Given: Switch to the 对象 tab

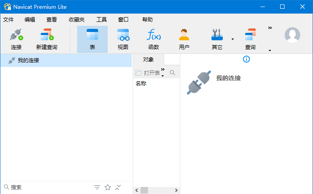Looking at the screenshot, I should (x=148, y=60).
